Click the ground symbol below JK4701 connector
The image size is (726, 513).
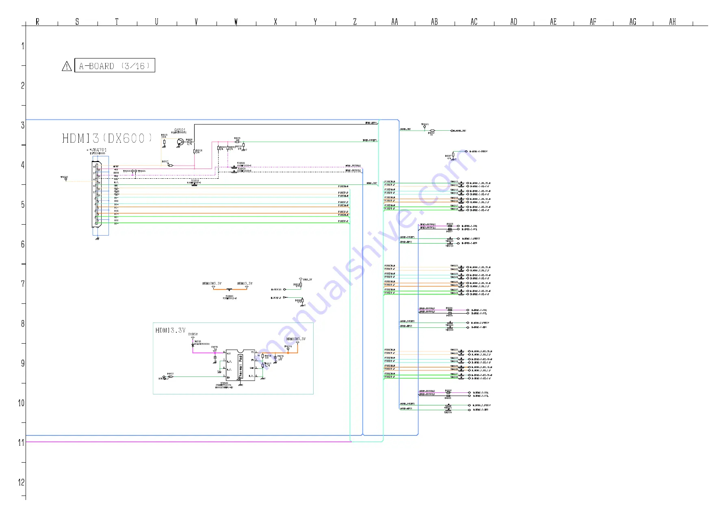click(97, 238)
